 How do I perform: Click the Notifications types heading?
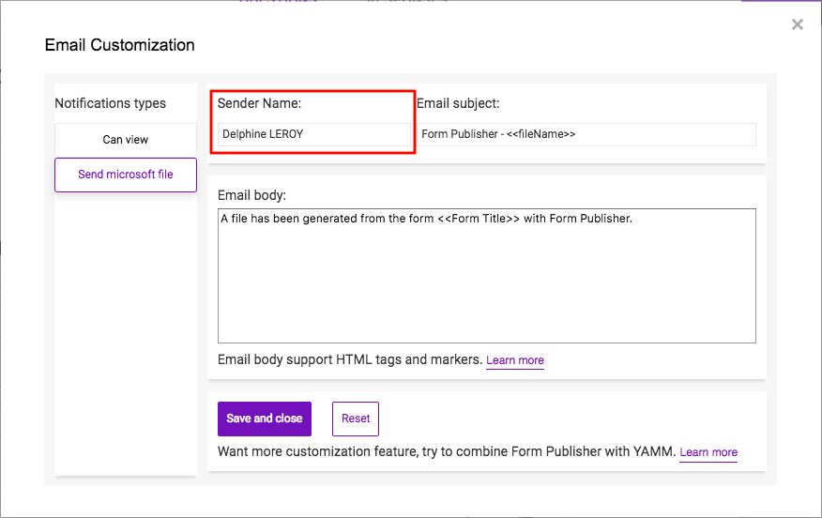pos(110,103)
